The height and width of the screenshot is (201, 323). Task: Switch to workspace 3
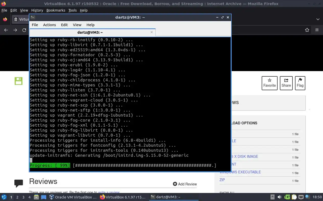point(23,197)
